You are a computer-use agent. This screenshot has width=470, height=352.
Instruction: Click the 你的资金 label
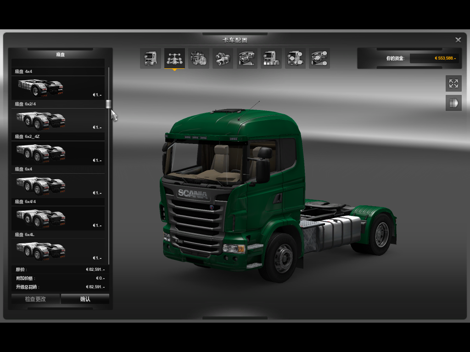pyautogui.click(x=395, y=58)
